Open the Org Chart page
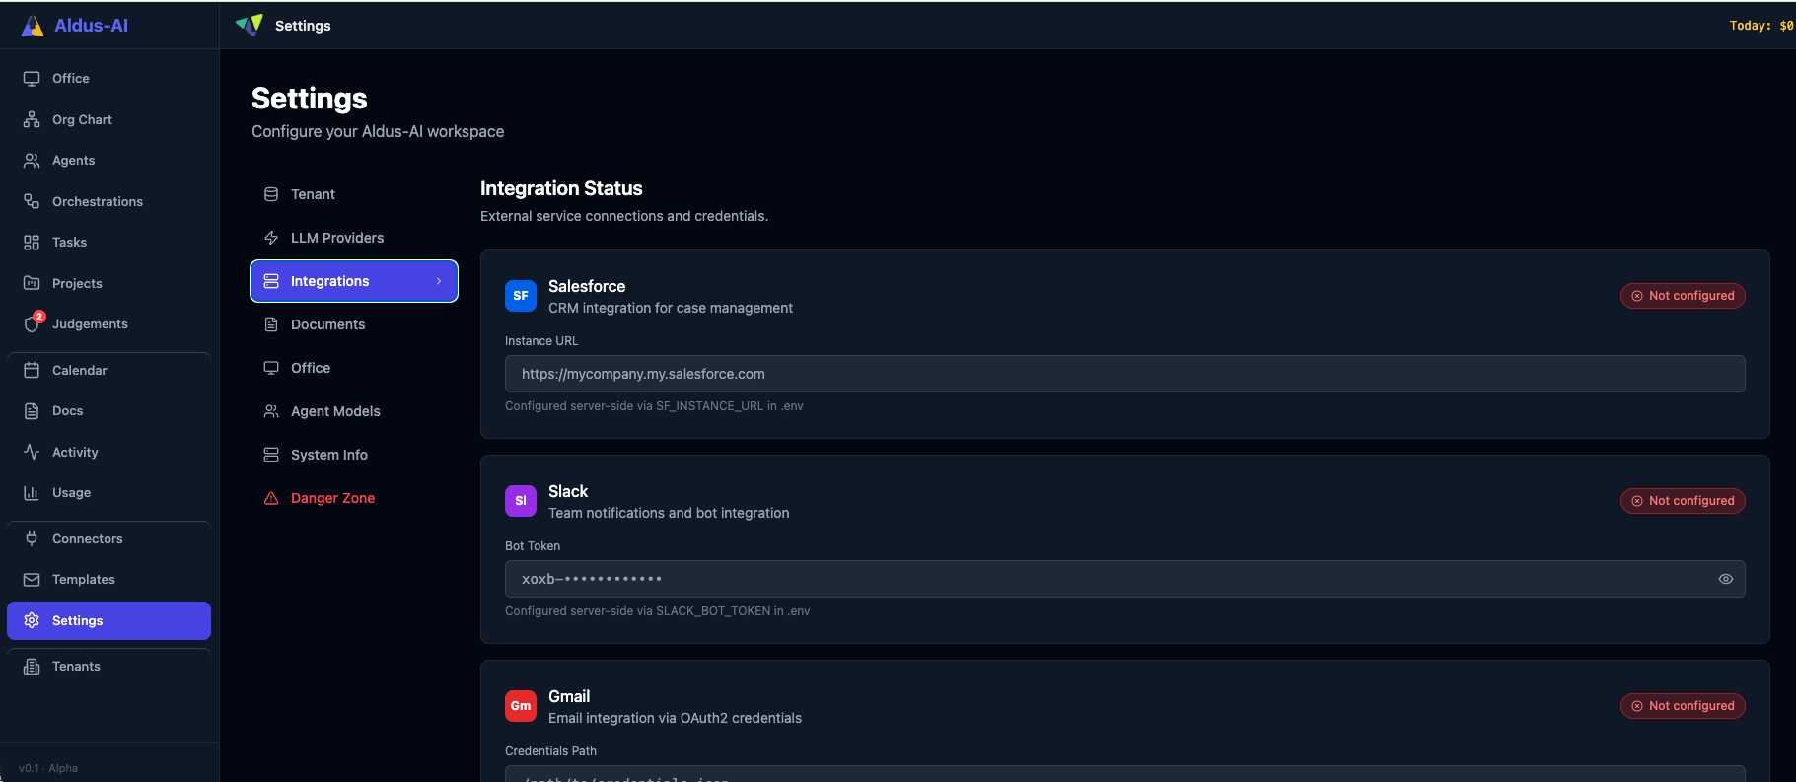This screenshot has width=1796, height=782. click(x=108, y=119)
